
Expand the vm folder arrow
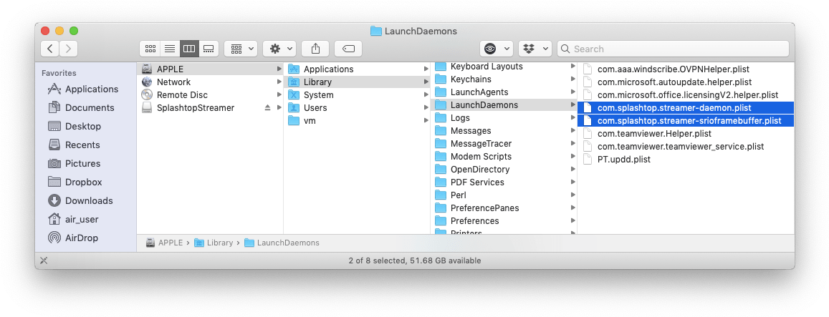point(426,120)
